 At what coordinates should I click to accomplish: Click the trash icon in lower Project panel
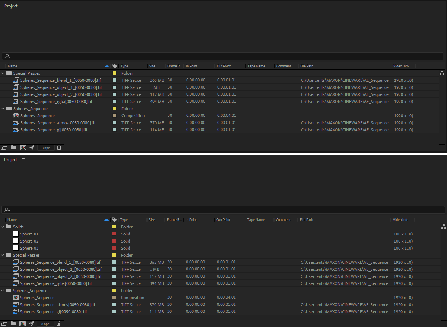pos(59,324)
